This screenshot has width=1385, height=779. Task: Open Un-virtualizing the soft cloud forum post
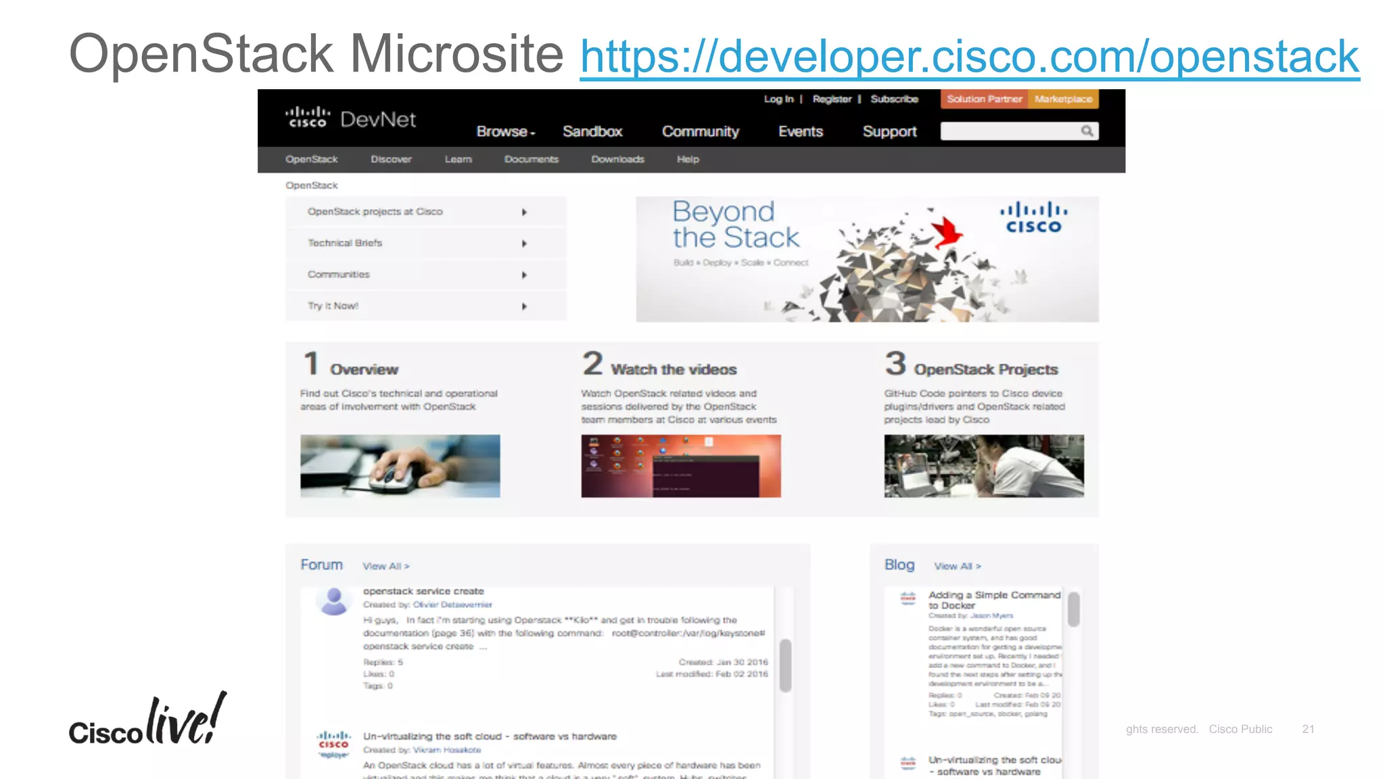point(490,736)
